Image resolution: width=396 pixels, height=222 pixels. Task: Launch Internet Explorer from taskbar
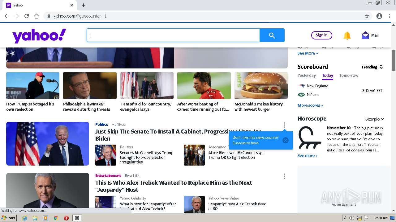(x=24, y=218)
